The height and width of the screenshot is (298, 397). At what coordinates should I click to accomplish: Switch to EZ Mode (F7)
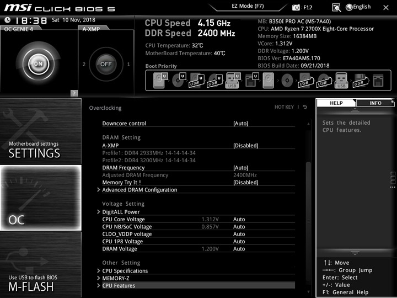pos(248,6)
